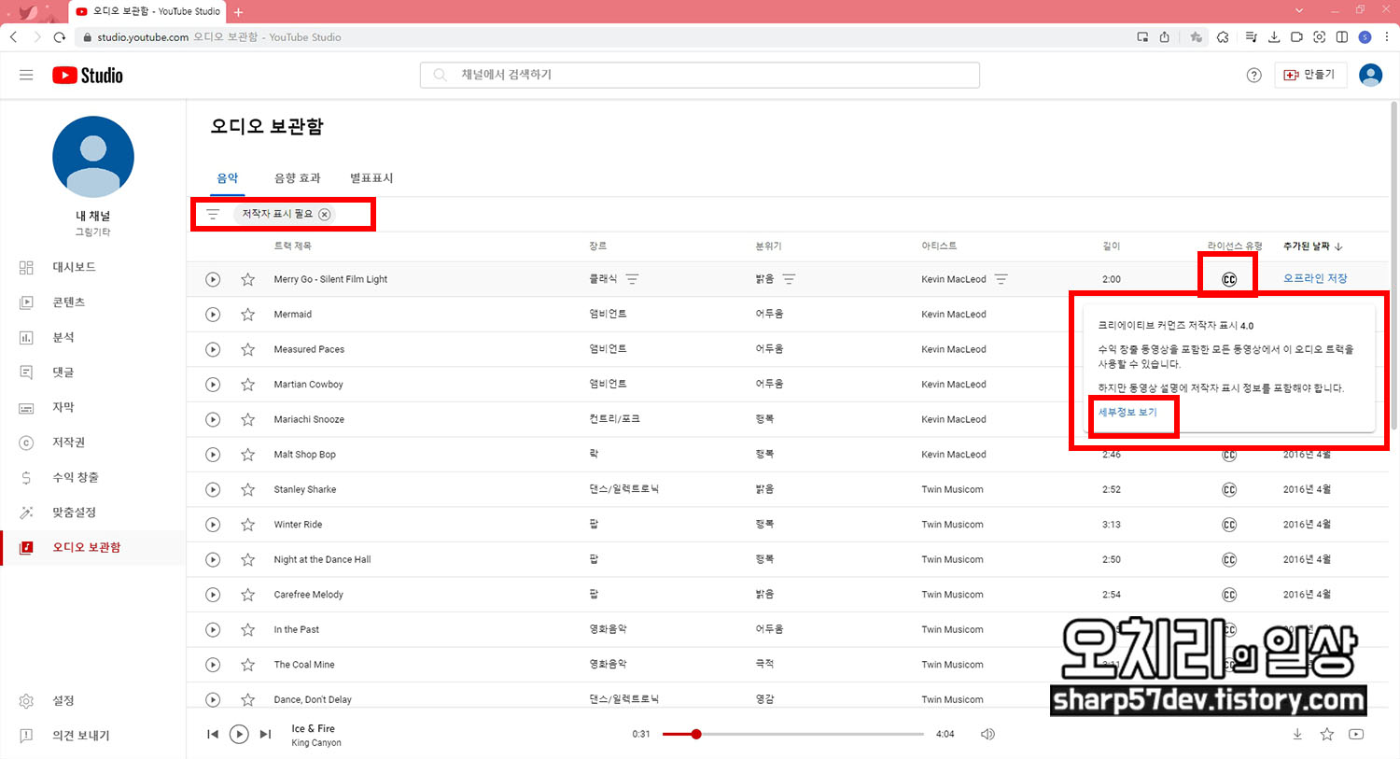1400x759 pixels.
Task: Skip to next track in player bar
Action: (265, 734)
